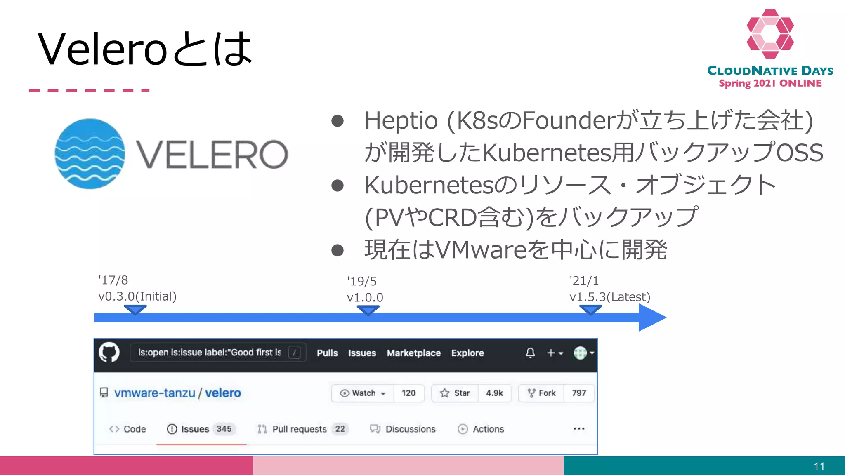Viewport: 845px width, 475px height.
Task: Open the notifications bell icon
Action: (x=530, y=353)
